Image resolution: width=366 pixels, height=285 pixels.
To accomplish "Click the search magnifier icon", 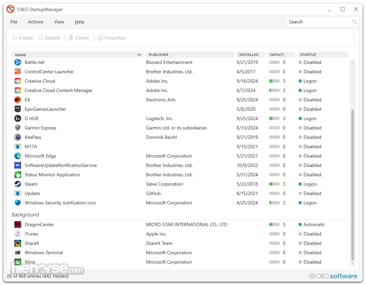I will point(355,22).
